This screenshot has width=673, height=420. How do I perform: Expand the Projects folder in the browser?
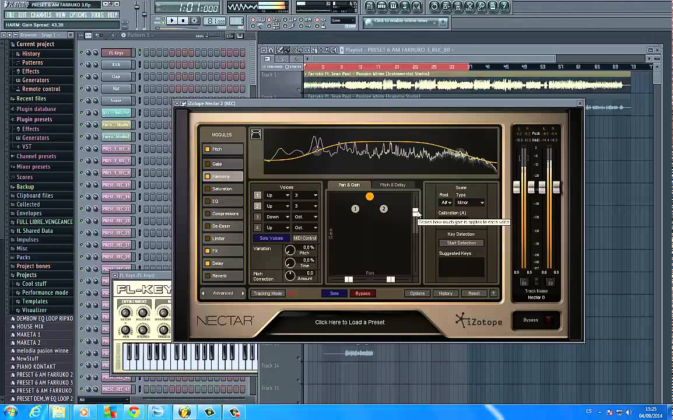coord(26,275)
